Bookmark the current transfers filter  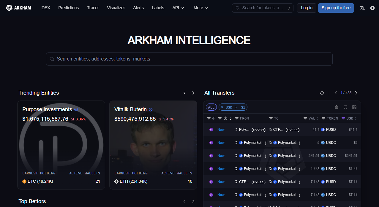click(x=345, y=107)
